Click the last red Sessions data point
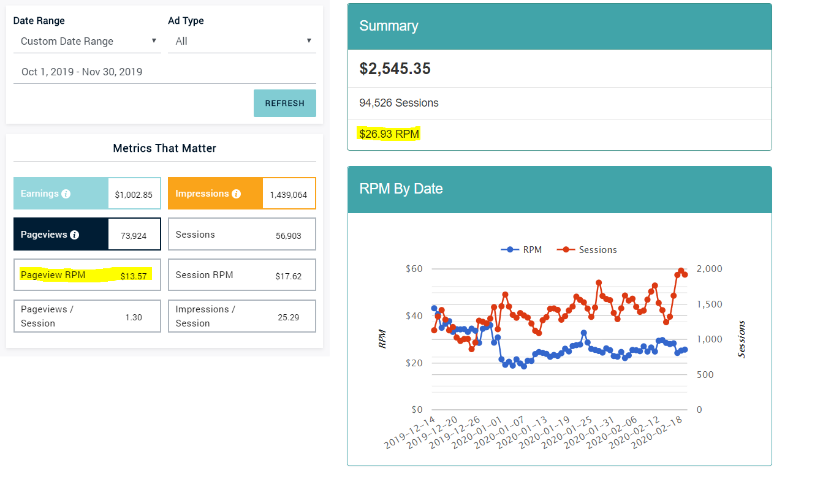Viewport: 831px width, 479px height. 685,274
